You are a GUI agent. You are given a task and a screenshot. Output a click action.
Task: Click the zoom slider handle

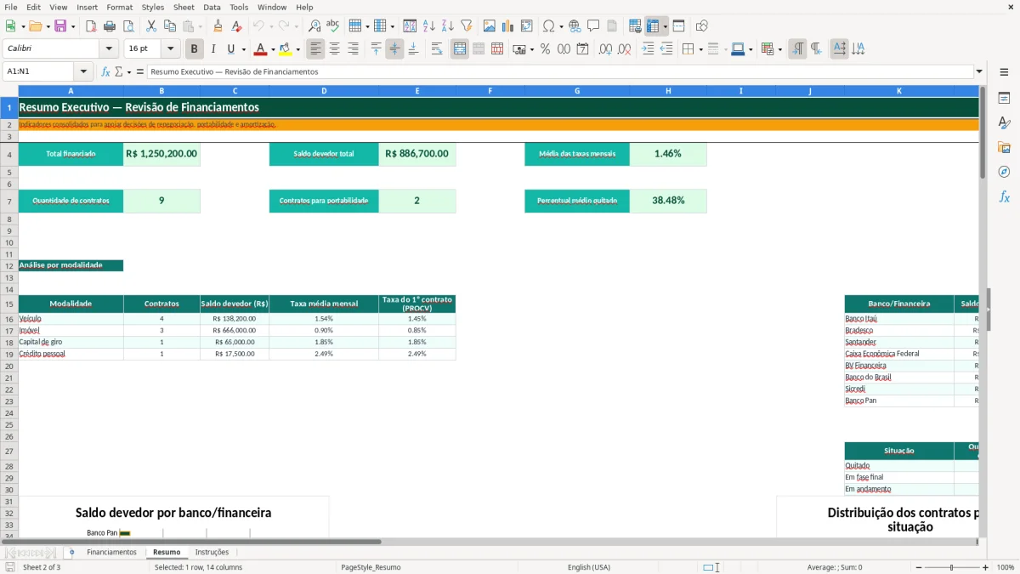click(951, 567)
